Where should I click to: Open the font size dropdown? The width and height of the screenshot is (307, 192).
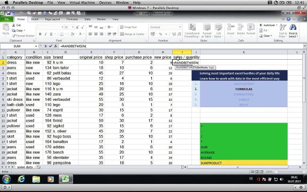point(73,27)
